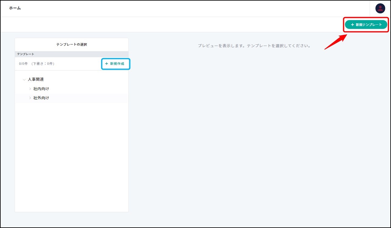The width and height of the screenshot is (391, 228).
Task: Collapse the 人事関連 folder chevron
Action: coord(24,79)
